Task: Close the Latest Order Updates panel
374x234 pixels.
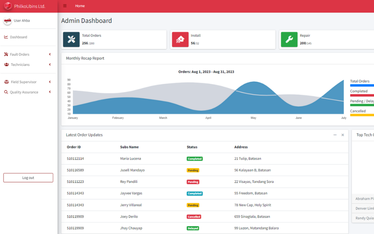Action: click(x=343, y=135)
